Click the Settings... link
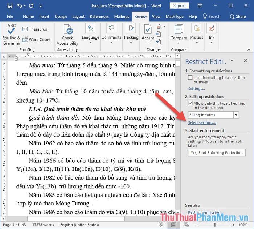The width and height of the screenshot is (254, 229). [196, 89]
